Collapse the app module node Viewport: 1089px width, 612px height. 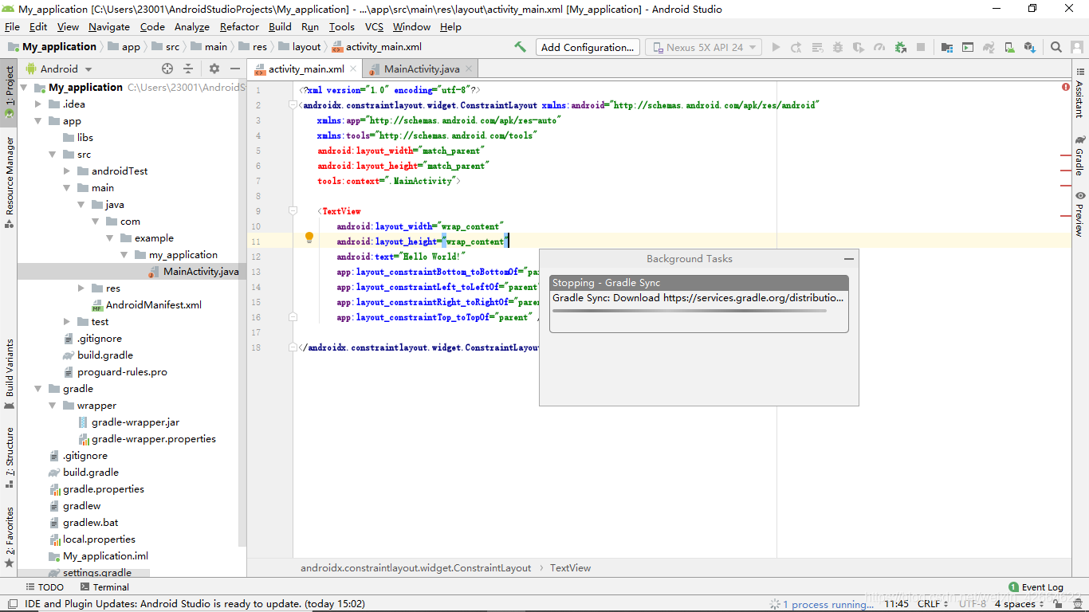38,121
